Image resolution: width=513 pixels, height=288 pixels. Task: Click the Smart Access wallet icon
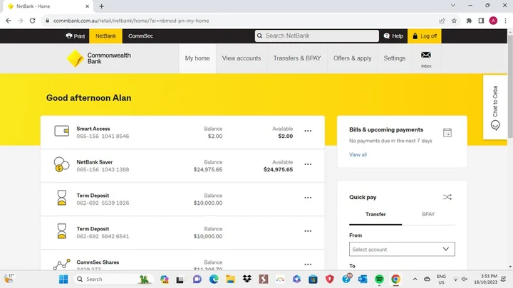(x=61, y=131)
